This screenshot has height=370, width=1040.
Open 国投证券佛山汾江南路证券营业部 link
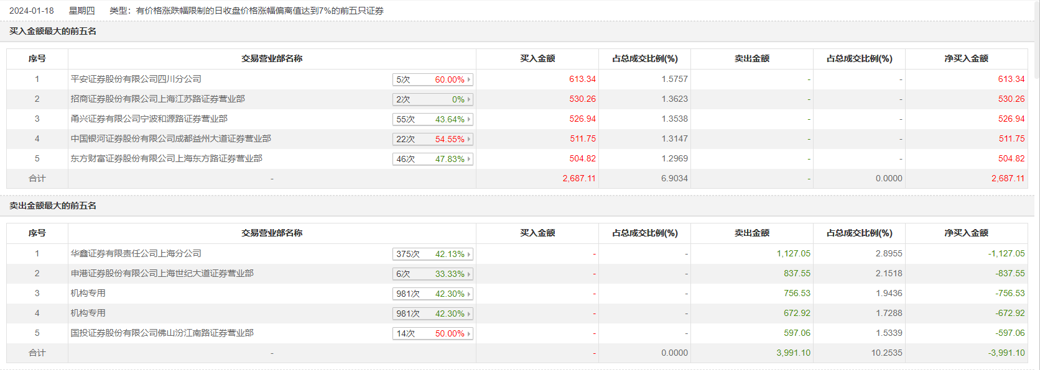[x=162, y=333]
